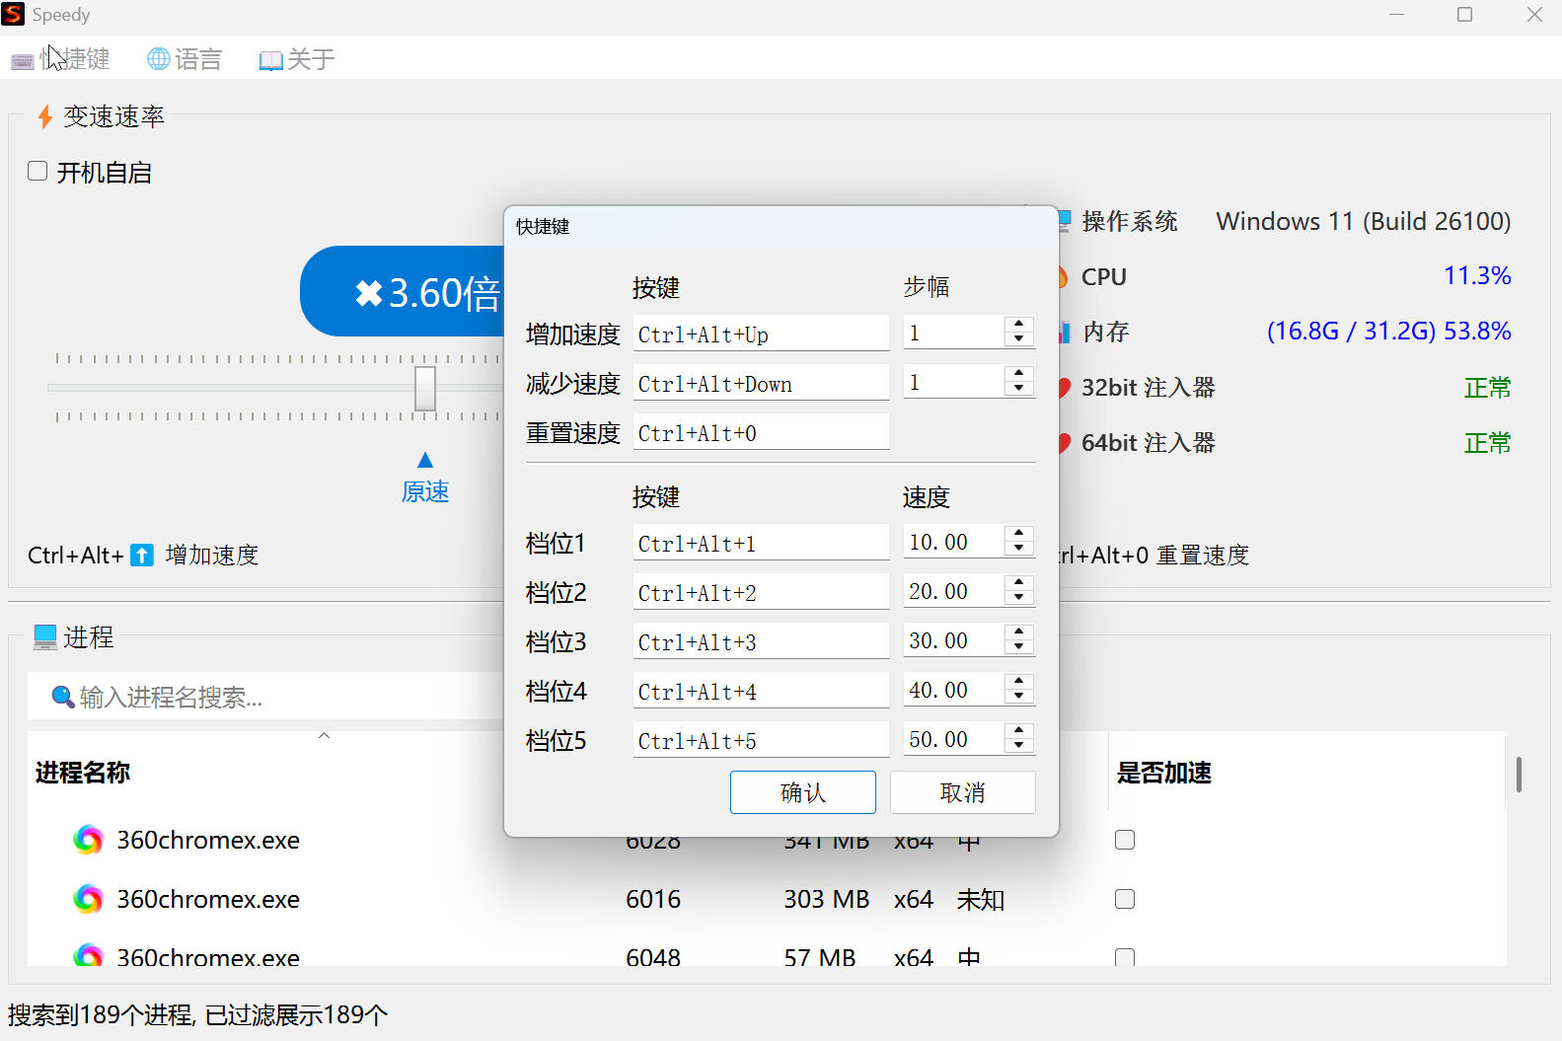1562x1041 pixels.
Task: Click the monitor icon next to 进程
Action: [44, 637]
